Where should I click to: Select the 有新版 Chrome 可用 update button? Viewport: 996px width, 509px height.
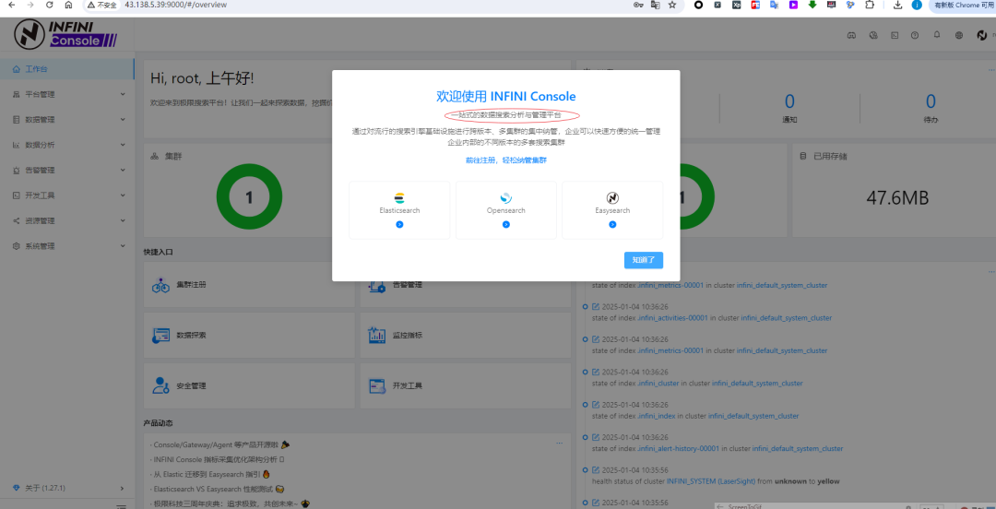[x=962, y=6]
